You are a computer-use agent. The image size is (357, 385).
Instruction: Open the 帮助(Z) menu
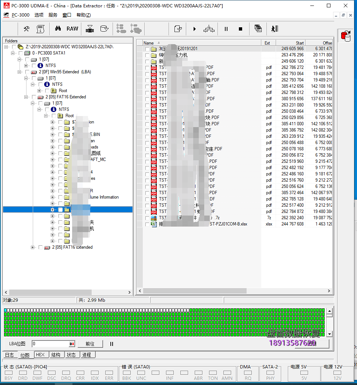pyautogui.click(x=84, y=15)
